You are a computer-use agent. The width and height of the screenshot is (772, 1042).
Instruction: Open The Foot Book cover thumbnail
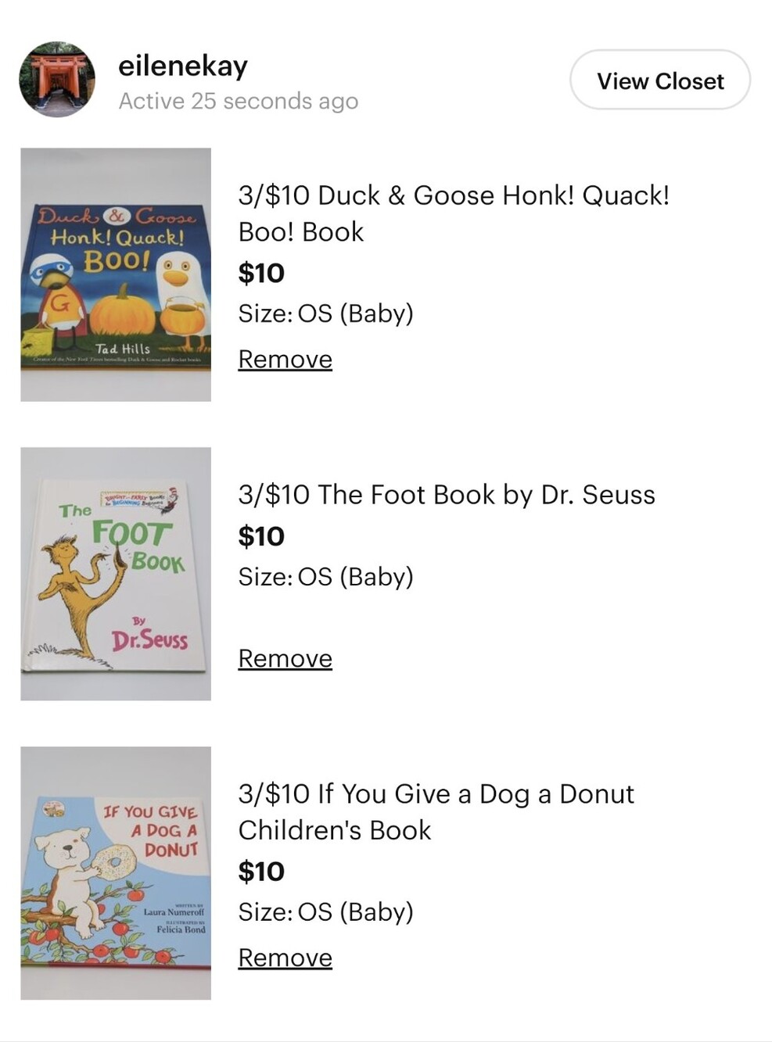pyautogui.click(x=116, y=574)
